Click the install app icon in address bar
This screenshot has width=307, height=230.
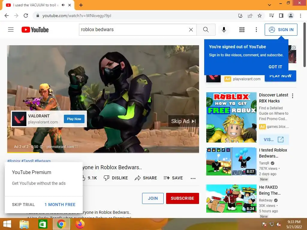pyautogui.click(x=240, y=16)
